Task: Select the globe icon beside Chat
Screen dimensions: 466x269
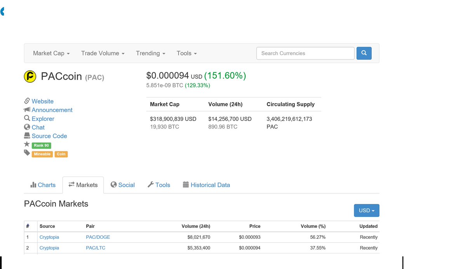Action: (x=26, y=127)
